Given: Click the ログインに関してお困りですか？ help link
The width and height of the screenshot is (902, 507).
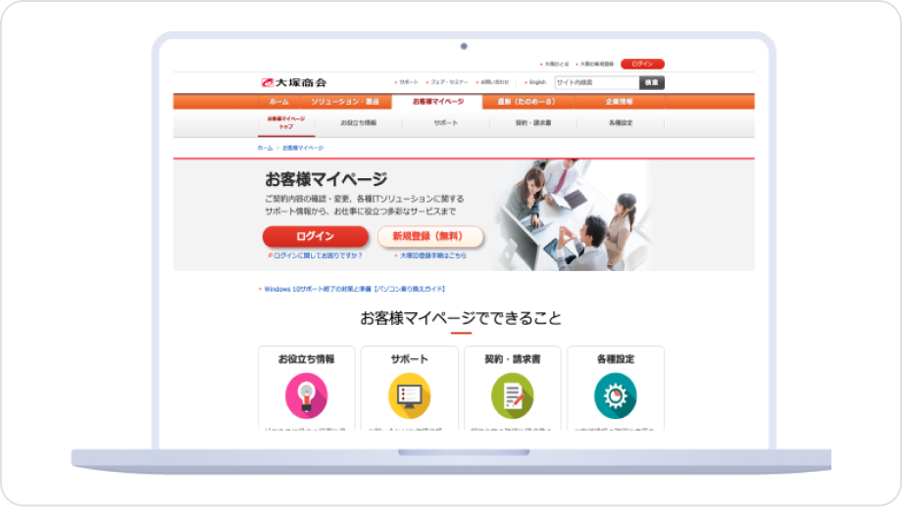Looking at the screenshot, I should (317, 254).
